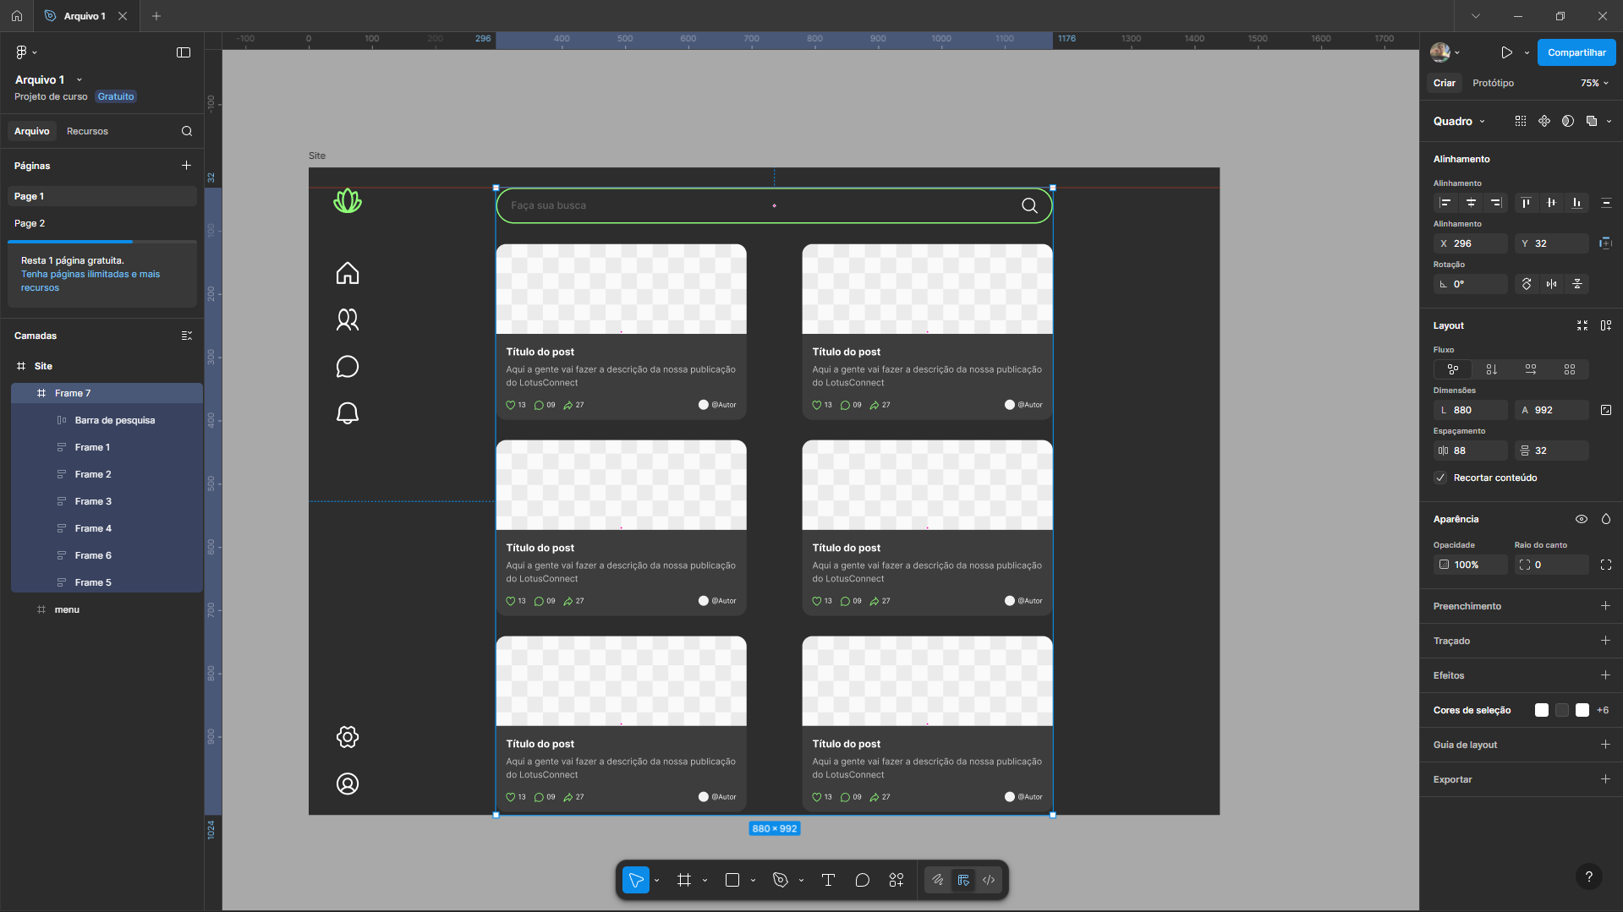Open the unlimited pages upgrade link

(90, 281)
